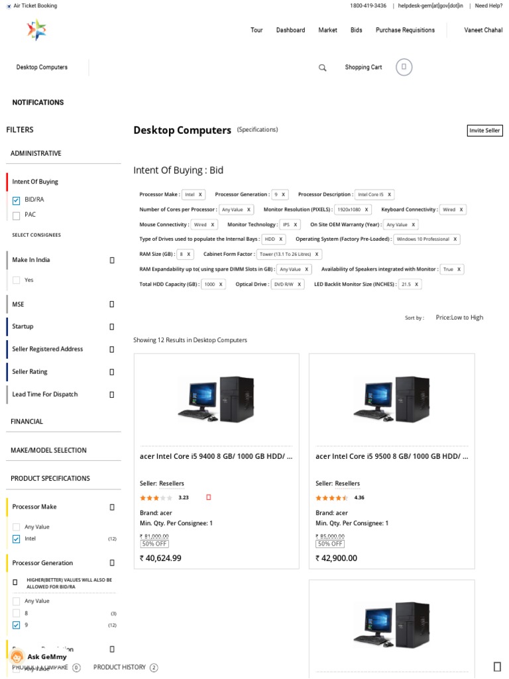509x679 pixels.
Task: Remove the Optical Drive DVD R/W tag
Action: pyautogui.click(x=299, y=284)
